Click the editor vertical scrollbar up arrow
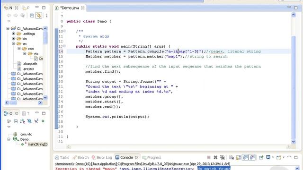The image size is (303, 170). click(294, 15)
